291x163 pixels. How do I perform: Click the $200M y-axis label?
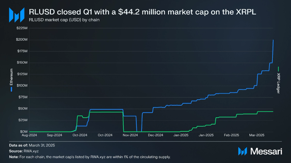coord(22,39)
